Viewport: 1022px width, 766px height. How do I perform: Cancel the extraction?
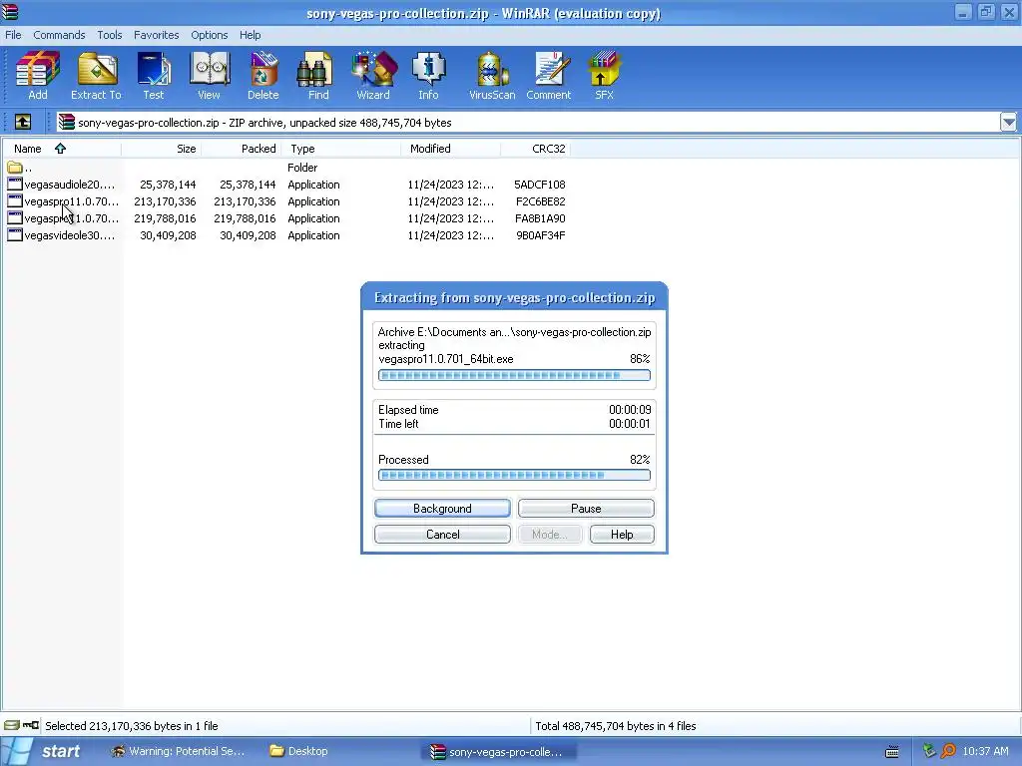pos(442,535)
